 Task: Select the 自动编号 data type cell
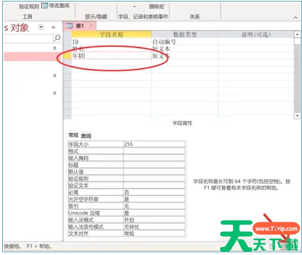tap(185, 41)
